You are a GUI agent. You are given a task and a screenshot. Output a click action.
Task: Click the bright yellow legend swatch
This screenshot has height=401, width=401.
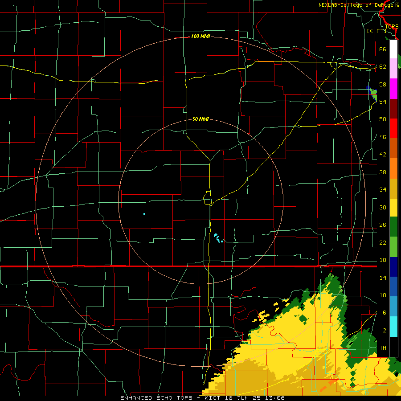[393, 208]
